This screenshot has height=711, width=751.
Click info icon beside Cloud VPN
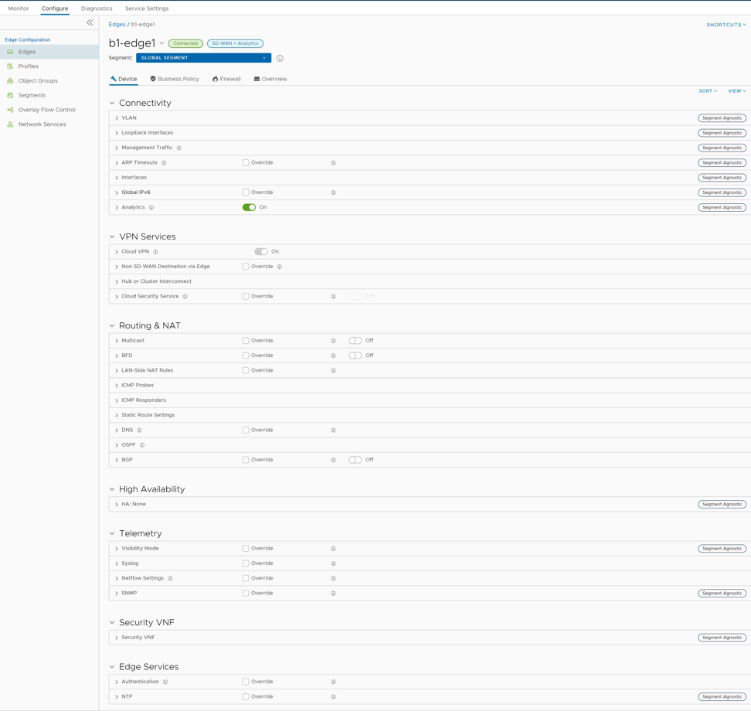click(155, 252)
